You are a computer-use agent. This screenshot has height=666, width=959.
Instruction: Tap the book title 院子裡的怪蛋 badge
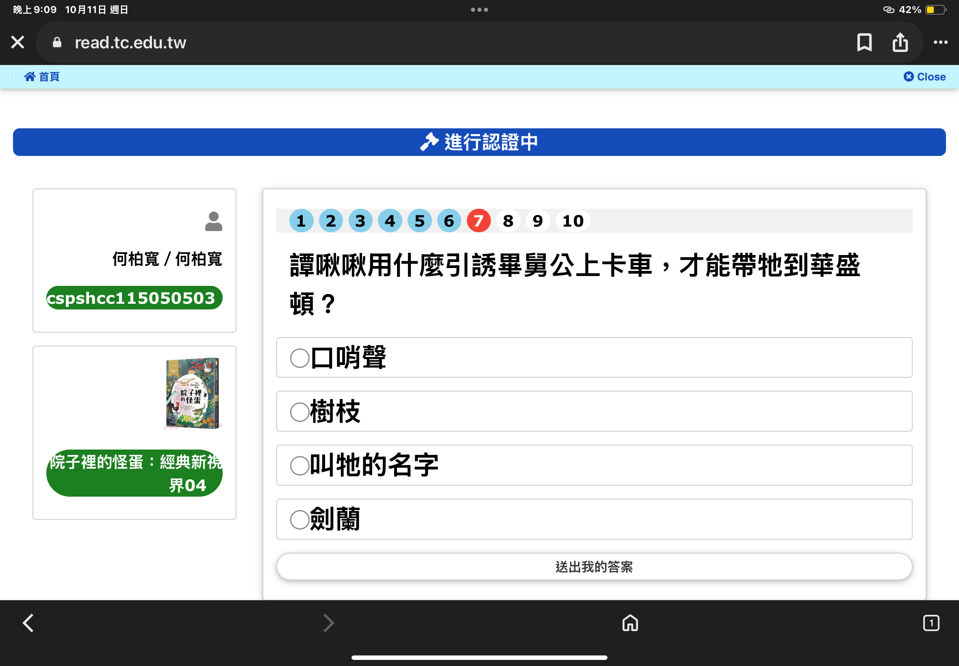(134, 473)
